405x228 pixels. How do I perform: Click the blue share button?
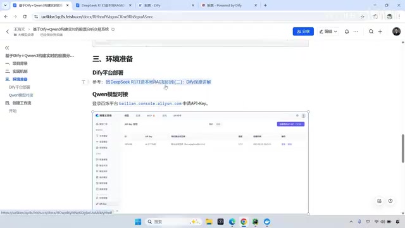point(303,32)
